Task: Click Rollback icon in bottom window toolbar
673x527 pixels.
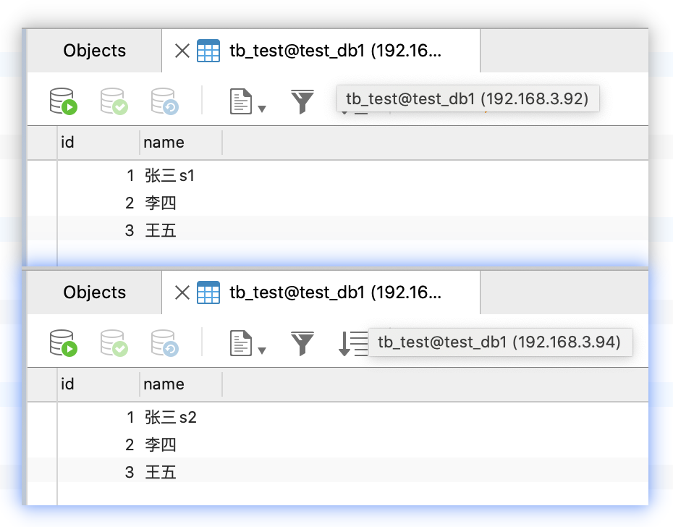Action: [164, 343]
